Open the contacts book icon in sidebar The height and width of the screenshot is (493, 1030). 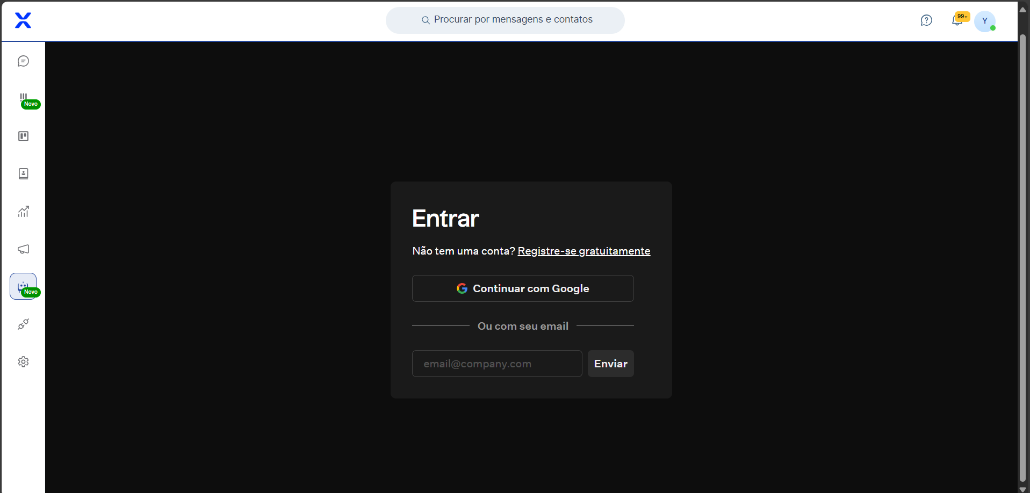coord(23,174)
